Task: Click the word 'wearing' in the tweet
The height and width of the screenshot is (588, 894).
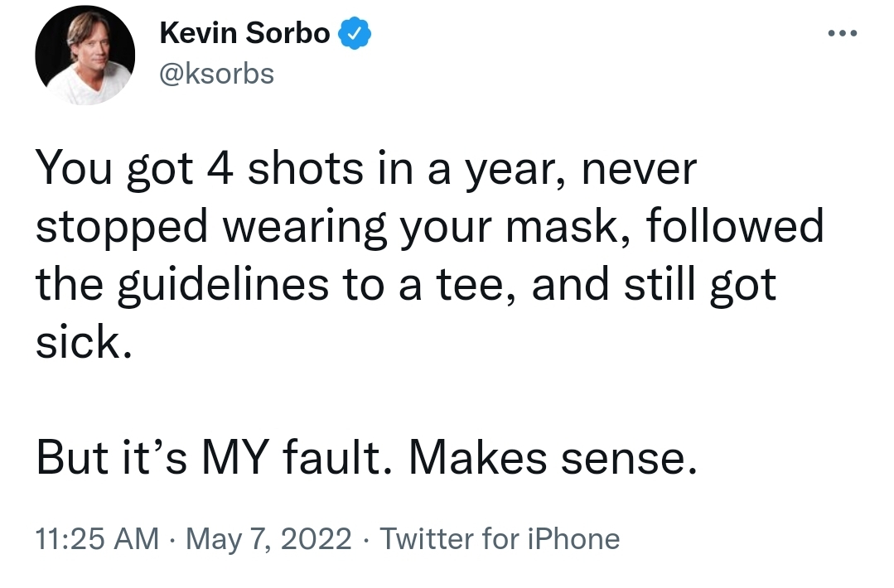Action: 304,228
